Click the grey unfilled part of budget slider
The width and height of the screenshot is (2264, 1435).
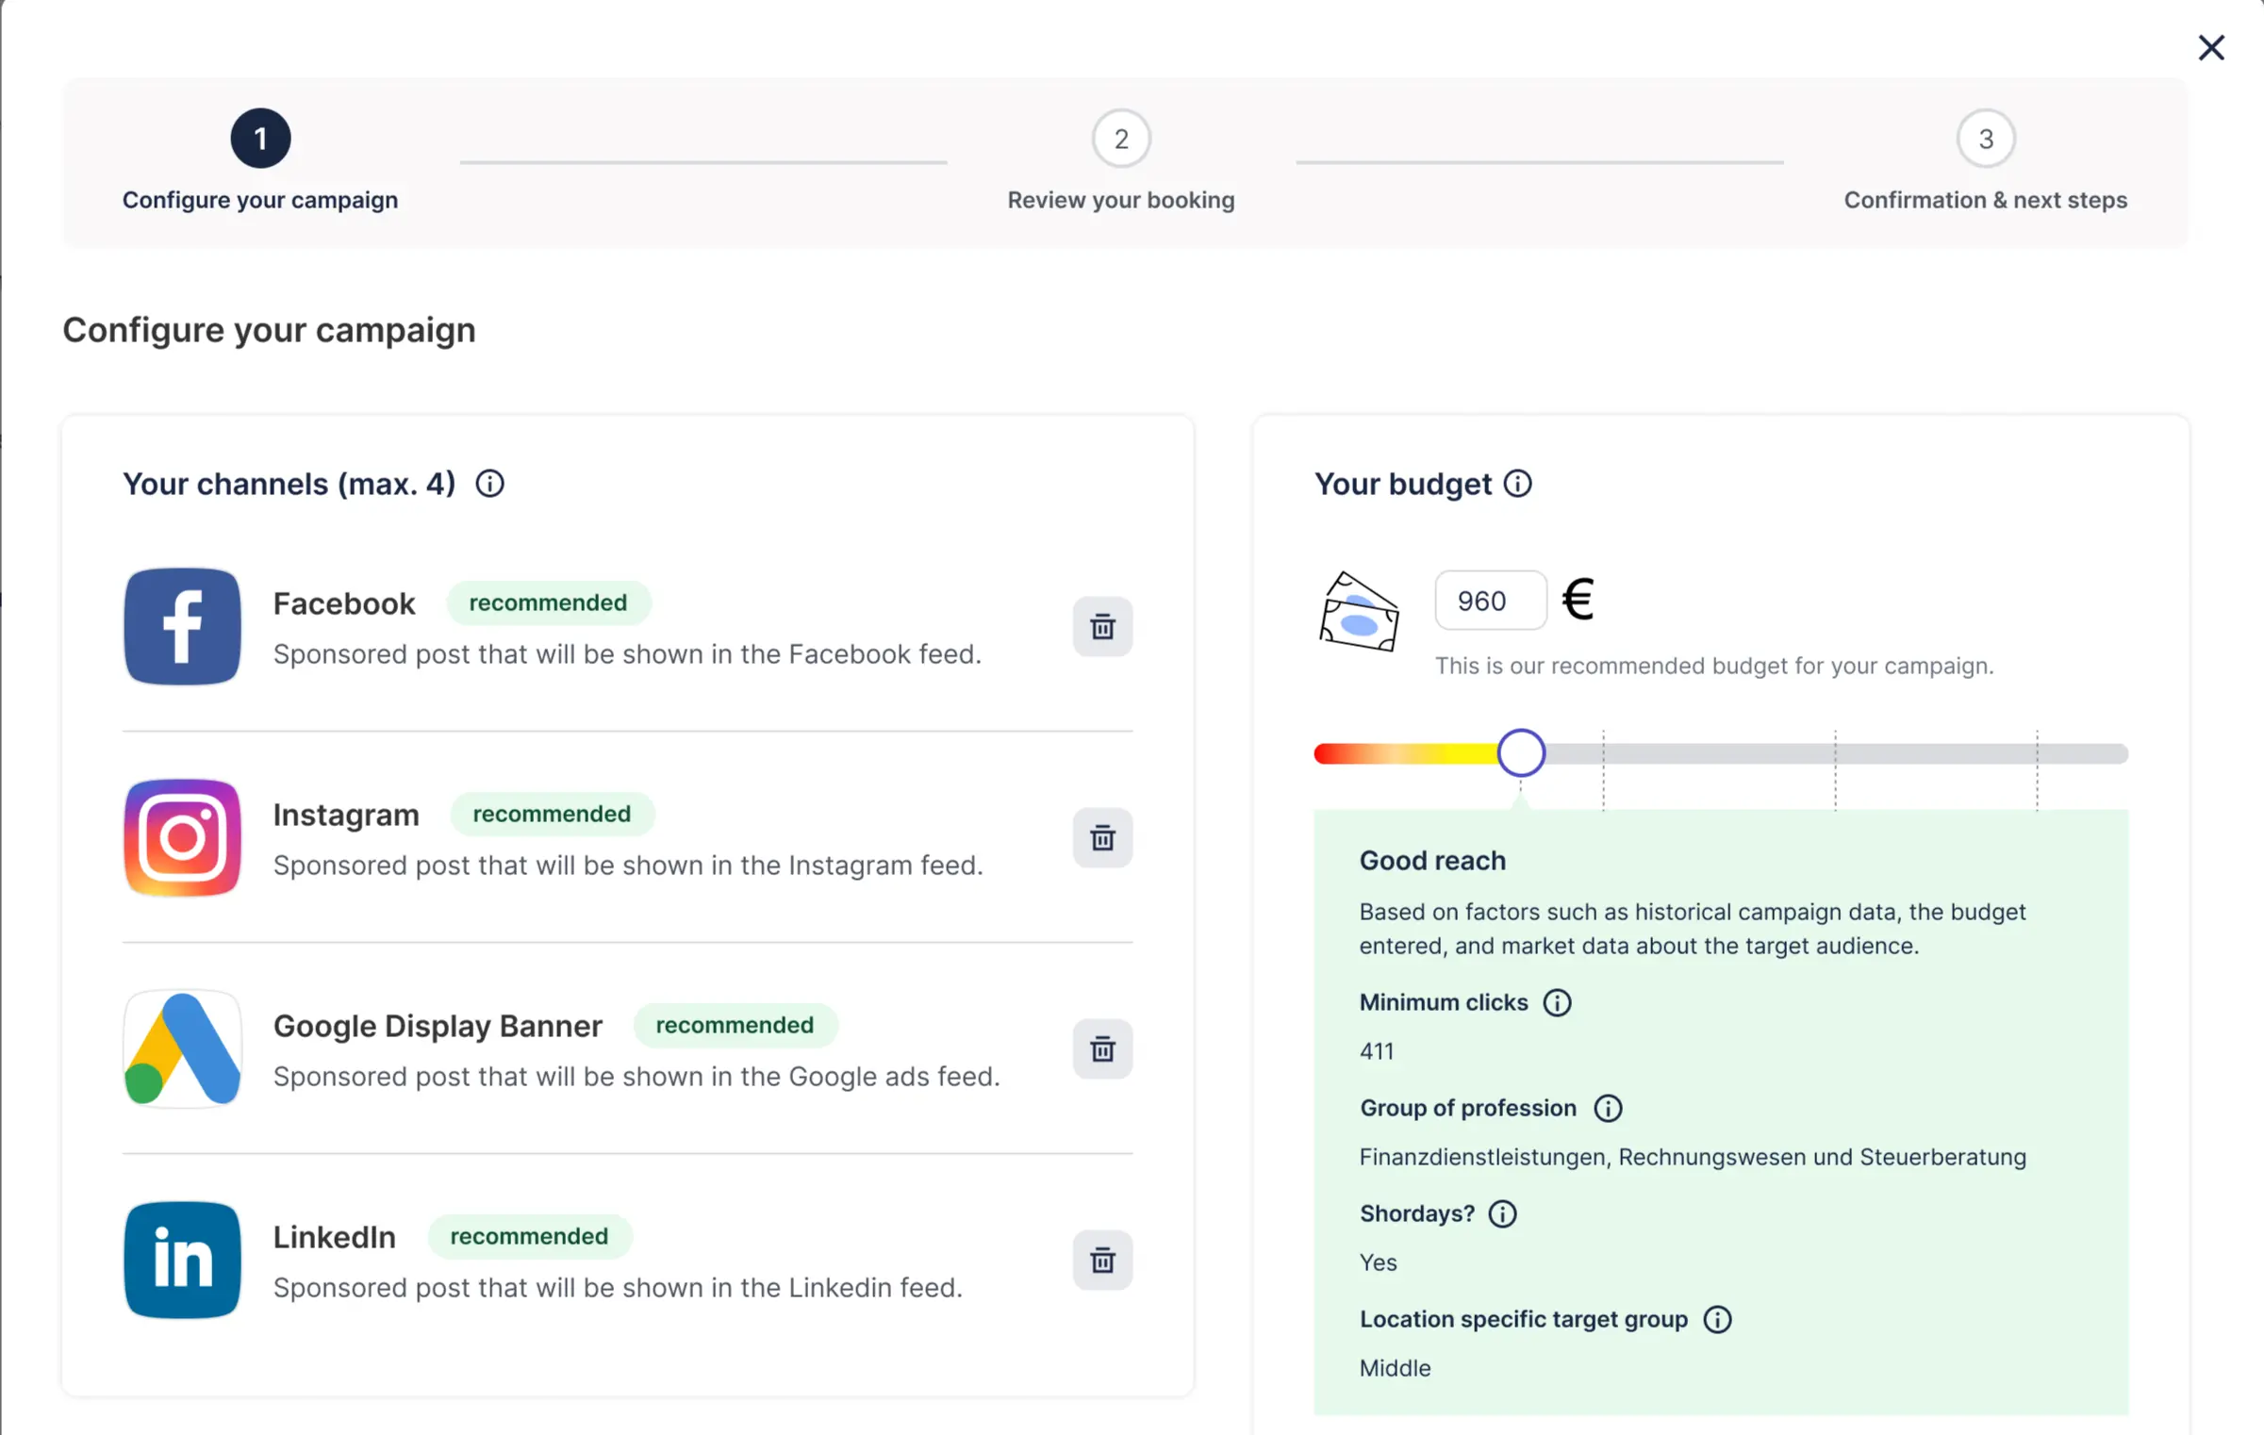[x=1837, y=753]
